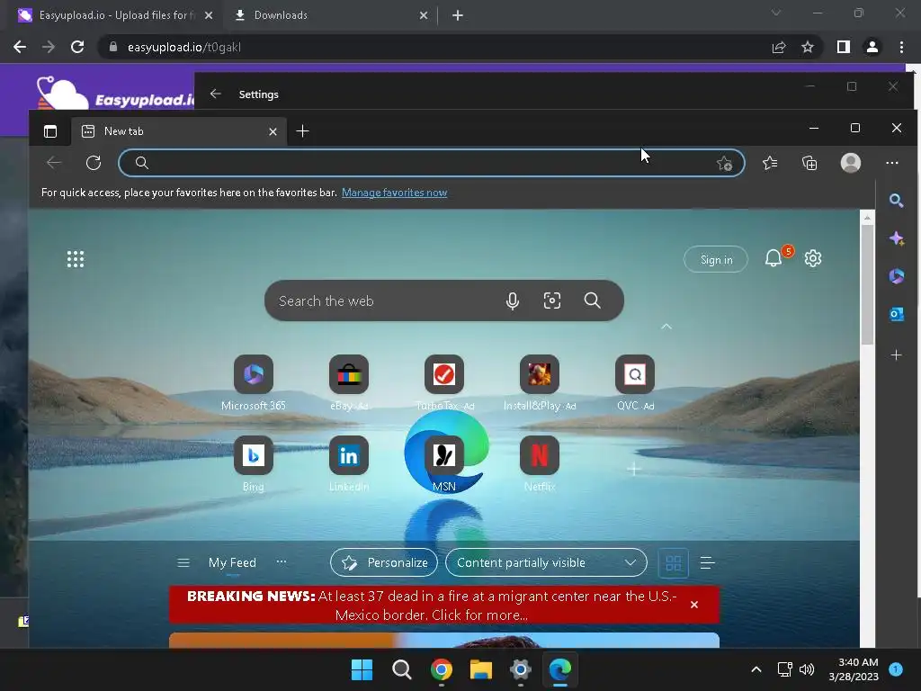The width and height of the screenshot is (921, 691).
Task: Open Edge Collections icon
Action: 809,163
